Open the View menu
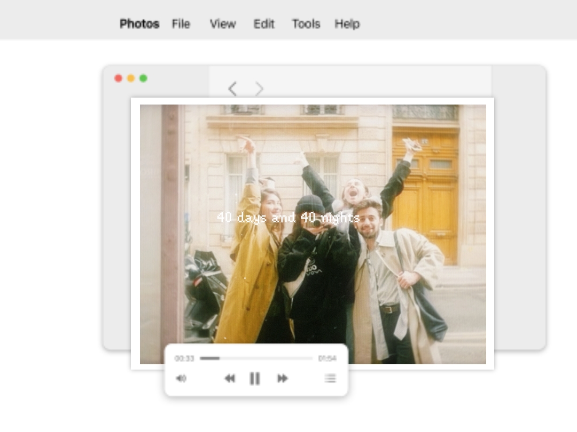The width and height of the screenshot is (577, 432). (x=222, y=24)
